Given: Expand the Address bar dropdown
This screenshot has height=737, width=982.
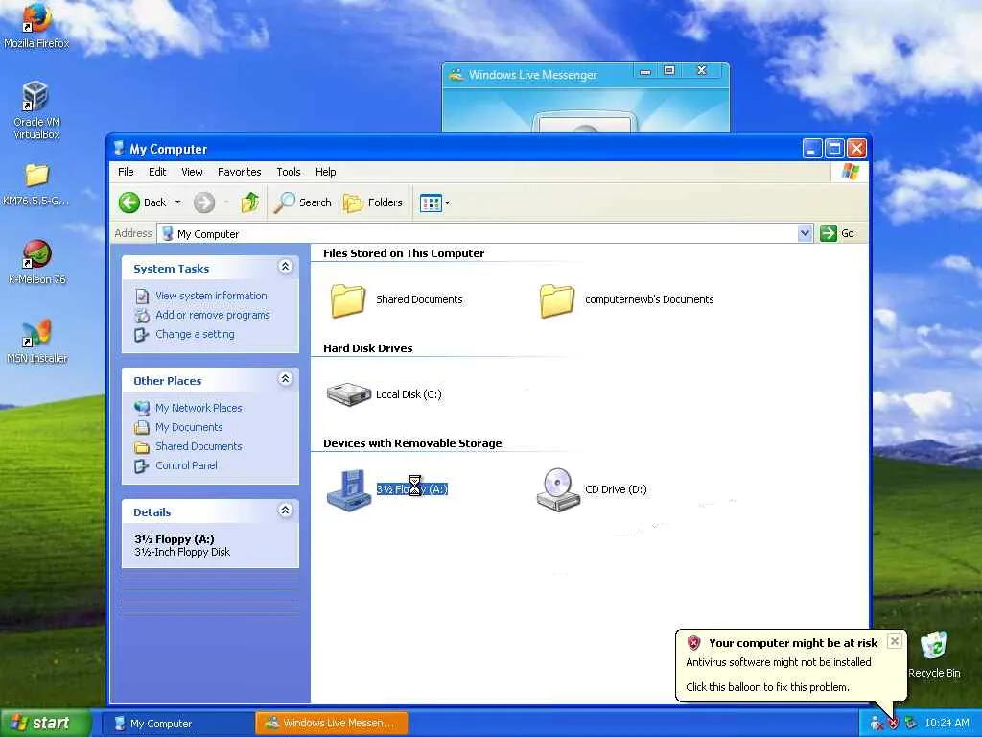Looking at the screenshot, I should pyautogui.click(x=806, y=233).
